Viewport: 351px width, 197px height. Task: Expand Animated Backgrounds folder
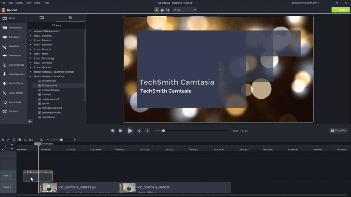point(30,31)
